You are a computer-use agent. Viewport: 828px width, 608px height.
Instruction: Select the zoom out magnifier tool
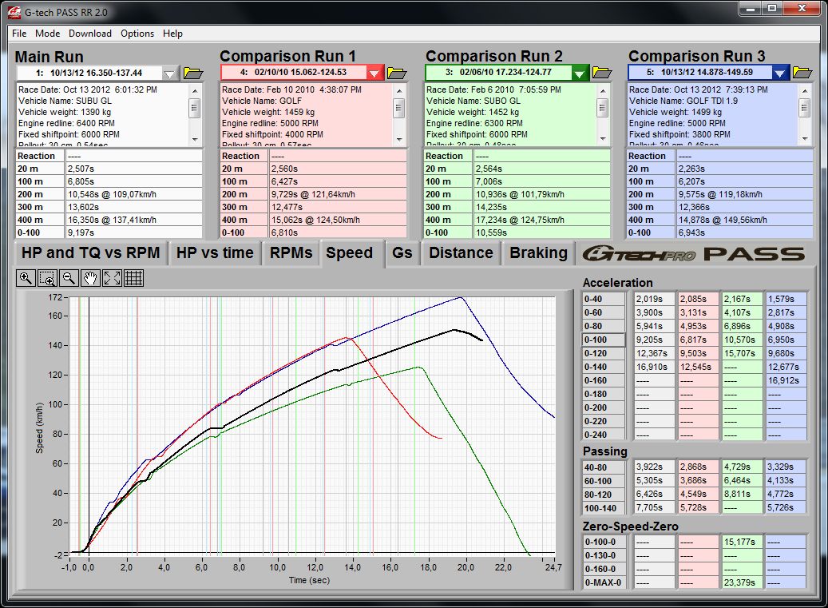(69, 278)
